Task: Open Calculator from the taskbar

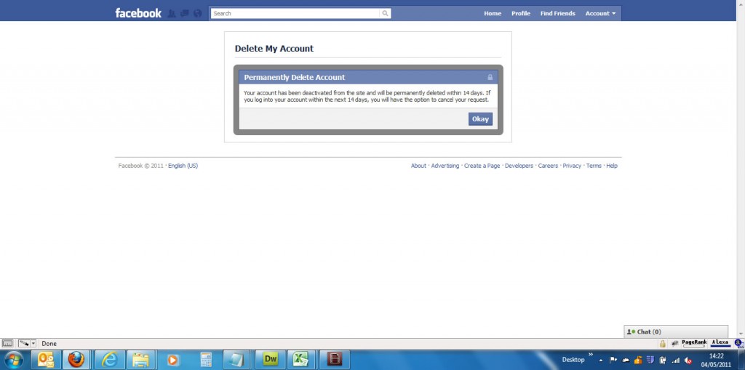Action: click(x=206, y=360)
